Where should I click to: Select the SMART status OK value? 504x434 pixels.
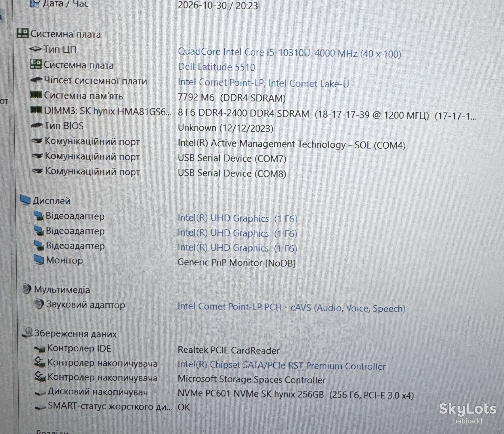click(184, 407)
